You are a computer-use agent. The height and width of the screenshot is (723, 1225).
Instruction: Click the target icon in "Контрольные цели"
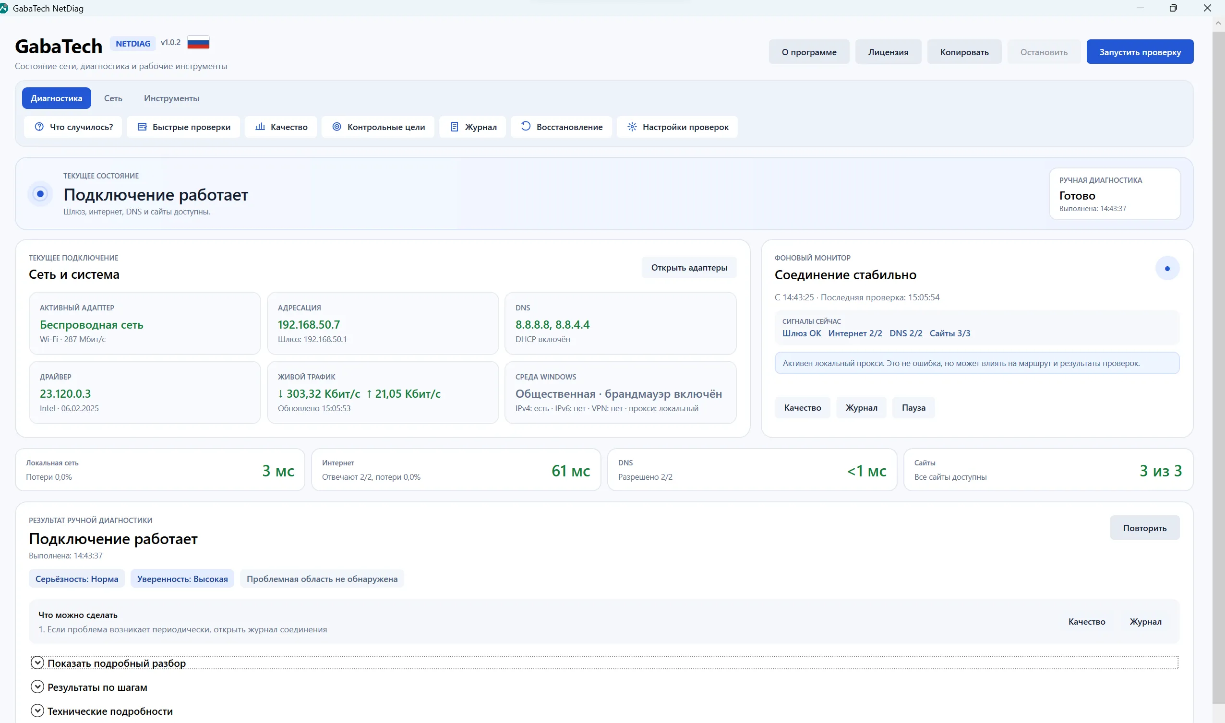(x=336, y=127)
